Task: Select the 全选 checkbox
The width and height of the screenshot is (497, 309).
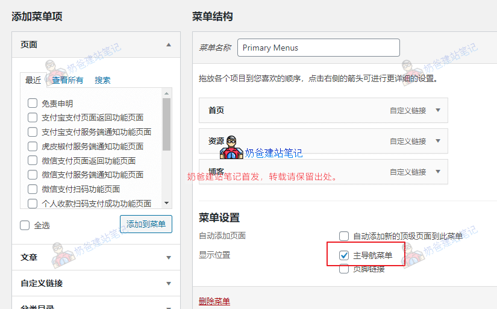Action: tap(25, 225)
